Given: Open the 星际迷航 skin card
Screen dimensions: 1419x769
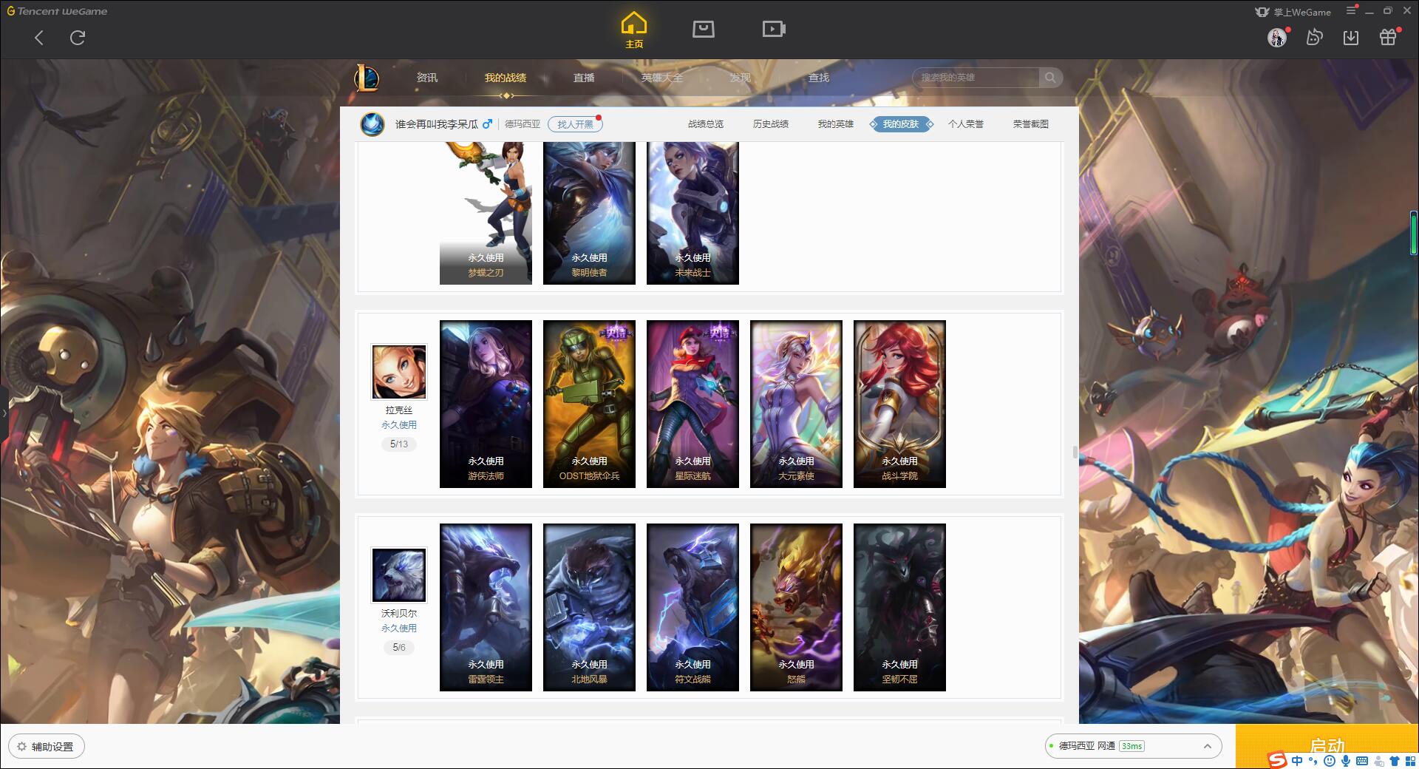Looking at the screenshot, I should pyautogui.click(x=693, y=404).
